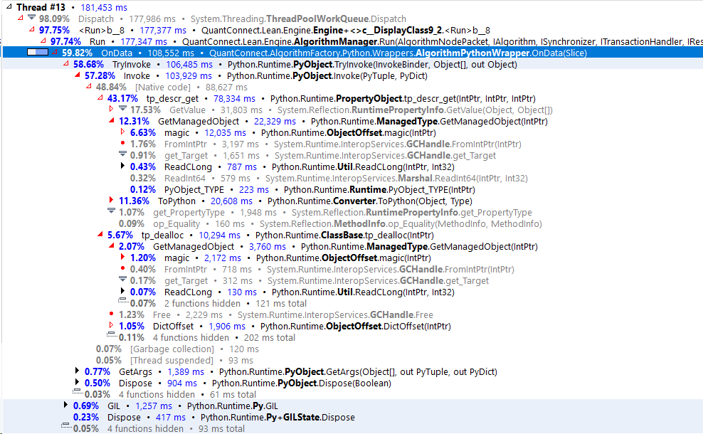Click the '59.82%' percentage on OnData
Screen dimensions: 703x434
[77, 53]
